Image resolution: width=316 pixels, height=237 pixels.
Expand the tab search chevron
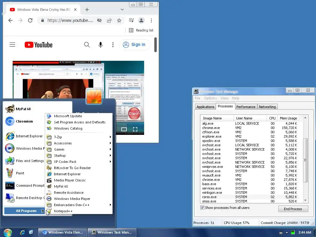coord(122,10)
